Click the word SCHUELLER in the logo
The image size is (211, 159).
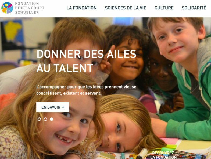(27, 13)
